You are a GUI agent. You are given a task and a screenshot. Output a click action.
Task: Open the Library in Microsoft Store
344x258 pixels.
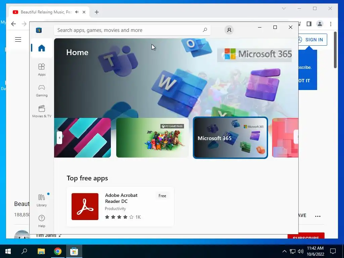[42, 200]
